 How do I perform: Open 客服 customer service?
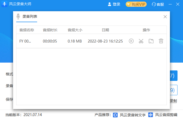158,4
